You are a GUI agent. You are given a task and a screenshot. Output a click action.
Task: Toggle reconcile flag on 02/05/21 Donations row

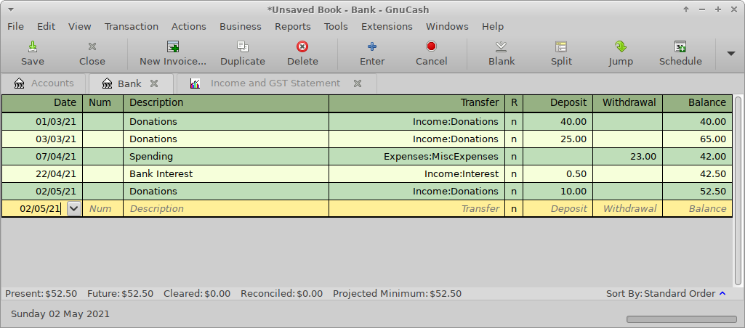(514, 192)
